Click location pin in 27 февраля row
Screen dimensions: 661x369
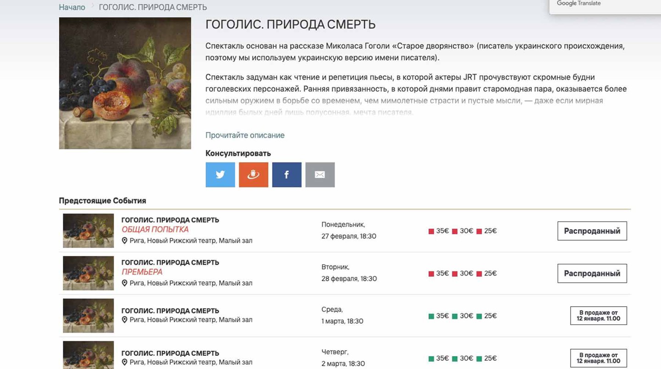tap(124, 241)
